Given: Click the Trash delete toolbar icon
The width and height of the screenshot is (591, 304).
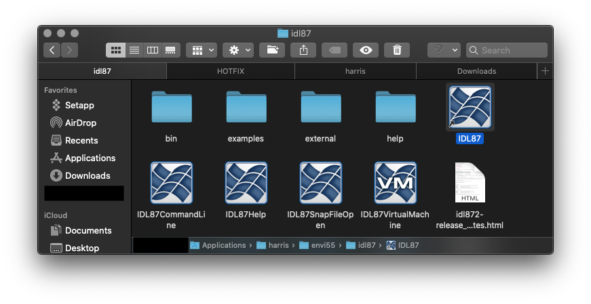Looking at the screenshot, I should (x=397, y=50).
